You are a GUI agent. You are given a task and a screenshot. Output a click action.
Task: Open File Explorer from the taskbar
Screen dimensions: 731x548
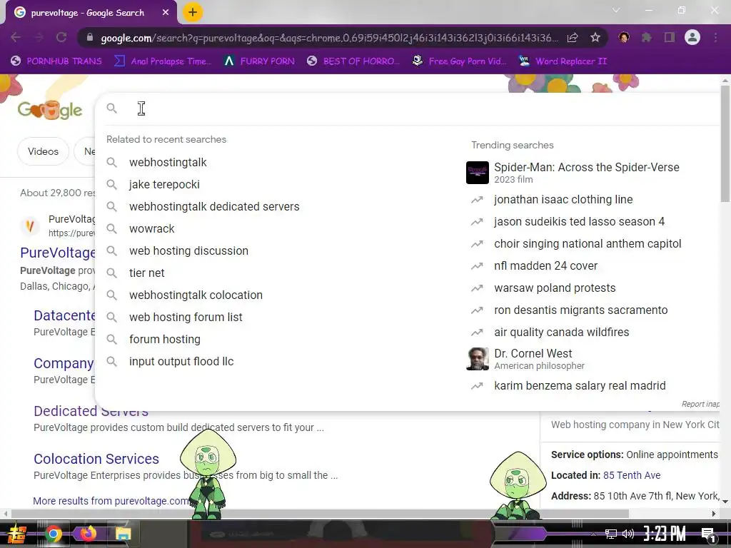tap(123, 534)
